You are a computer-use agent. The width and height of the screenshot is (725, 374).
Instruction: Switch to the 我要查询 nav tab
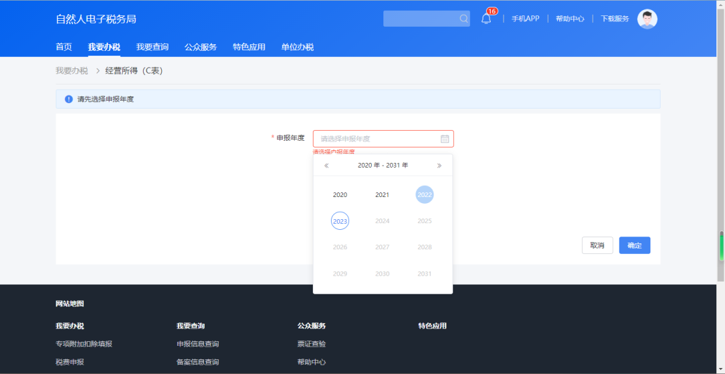click(152, 47)
